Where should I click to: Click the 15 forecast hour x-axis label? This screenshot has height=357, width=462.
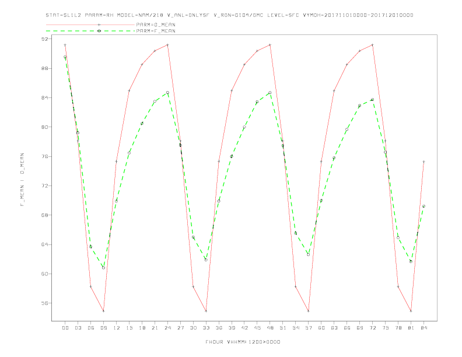click(129, 328)
